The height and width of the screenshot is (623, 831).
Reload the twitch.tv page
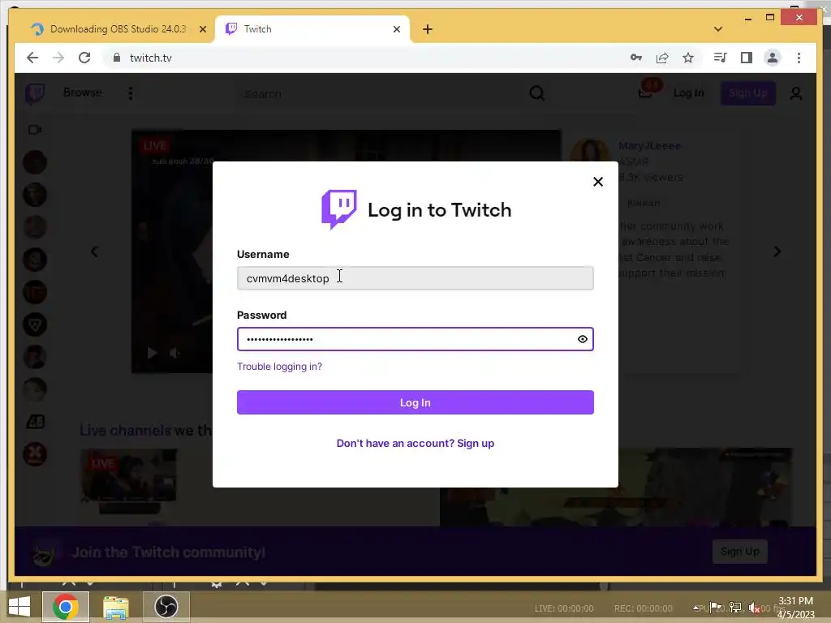[x=84, y=58]
